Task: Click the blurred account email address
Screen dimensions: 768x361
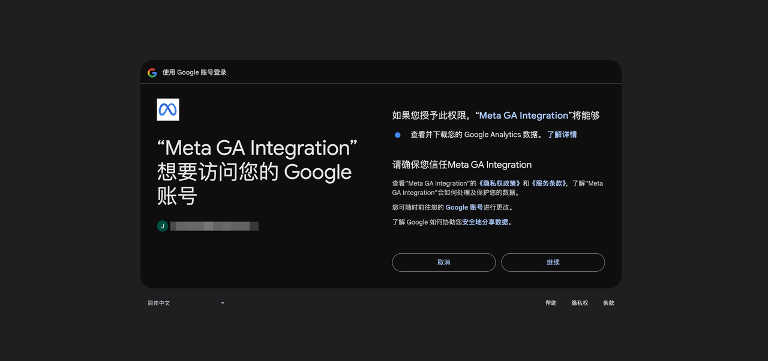Action: click(214, 226)
